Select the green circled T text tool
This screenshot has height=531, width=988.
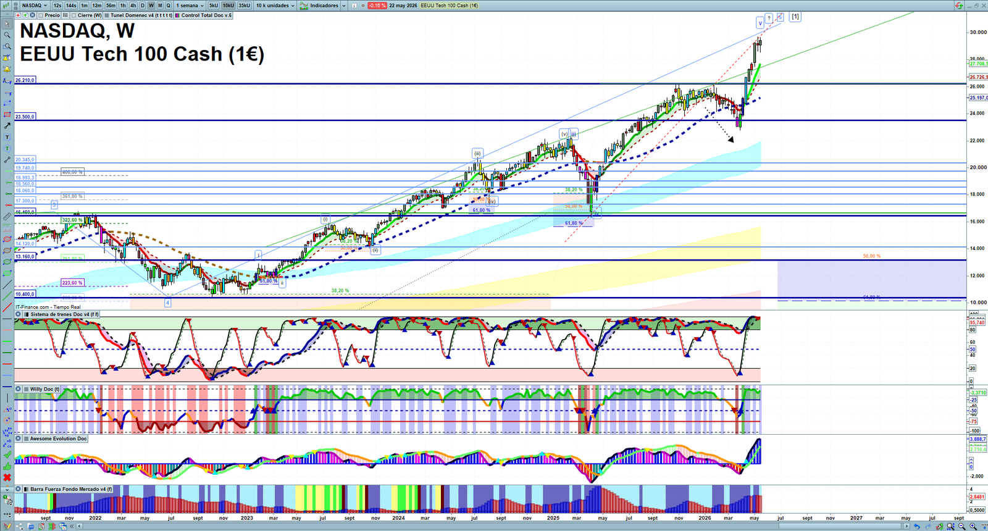7,148
